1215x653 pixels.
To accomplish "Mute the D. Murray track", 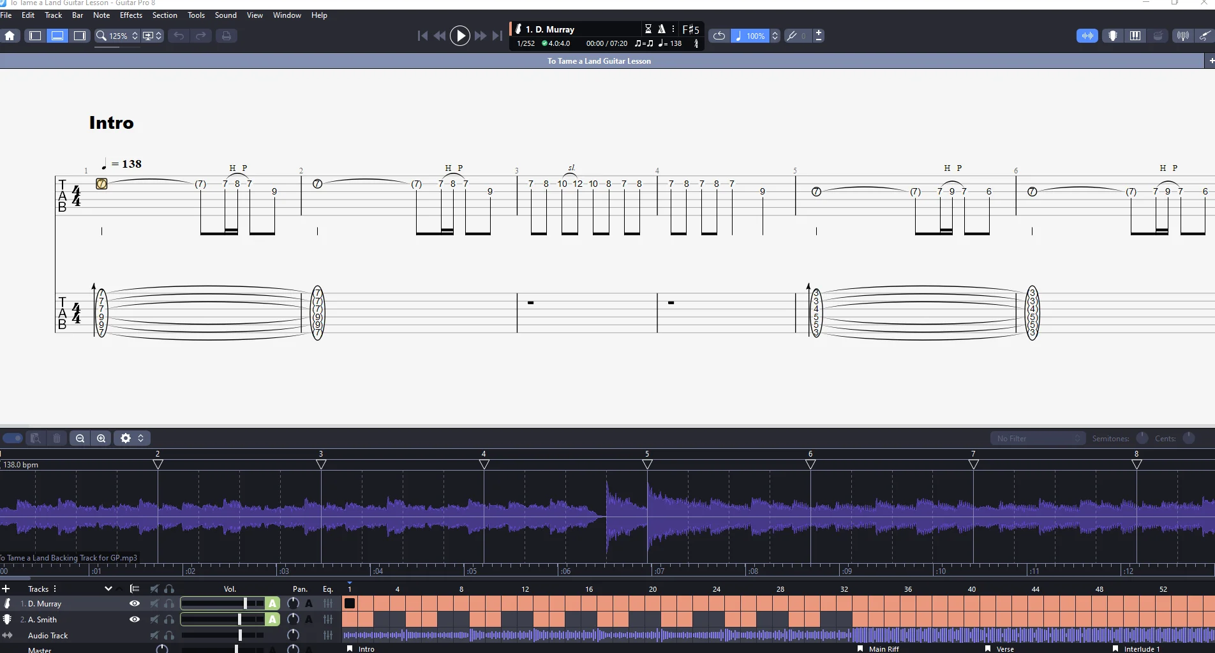I will tap(154, 603).
